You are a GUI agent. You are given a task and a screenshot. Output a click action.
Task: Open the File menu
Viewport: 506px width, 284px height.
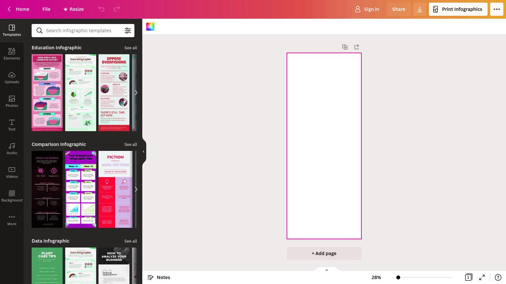pos(46,9)
